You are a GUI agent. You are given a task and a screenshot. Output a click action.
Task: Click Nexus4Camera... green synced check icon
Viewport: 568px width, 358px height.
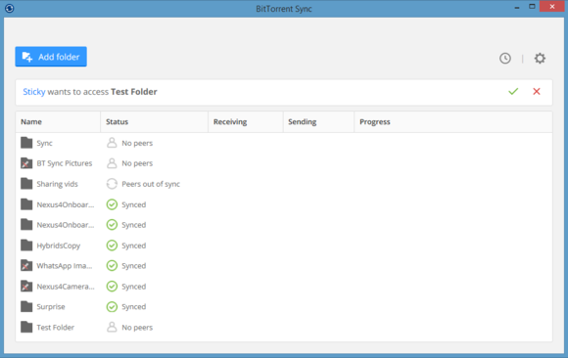click(112, 287)
